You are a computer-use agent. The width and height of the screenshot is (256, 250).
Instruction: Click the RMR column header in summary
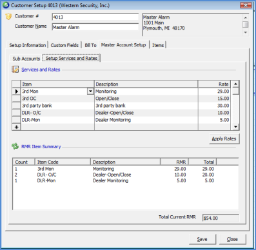click(174, 162)
